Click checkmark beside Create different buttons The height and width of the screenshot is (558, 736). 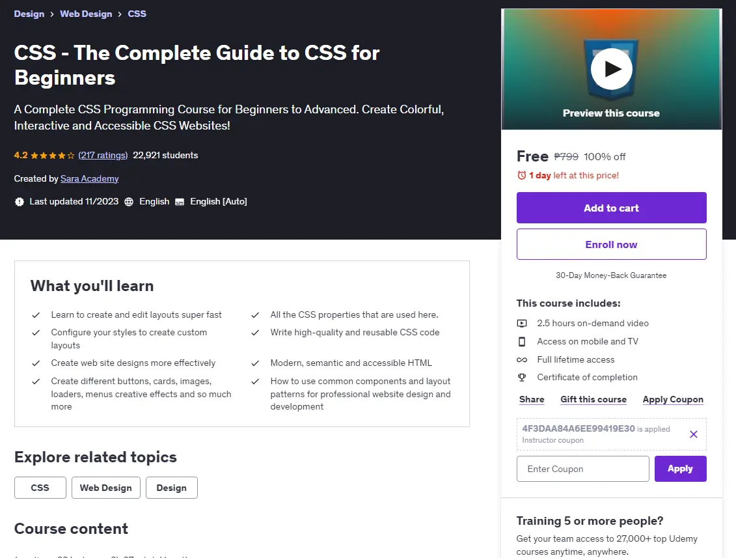(36, 382)
